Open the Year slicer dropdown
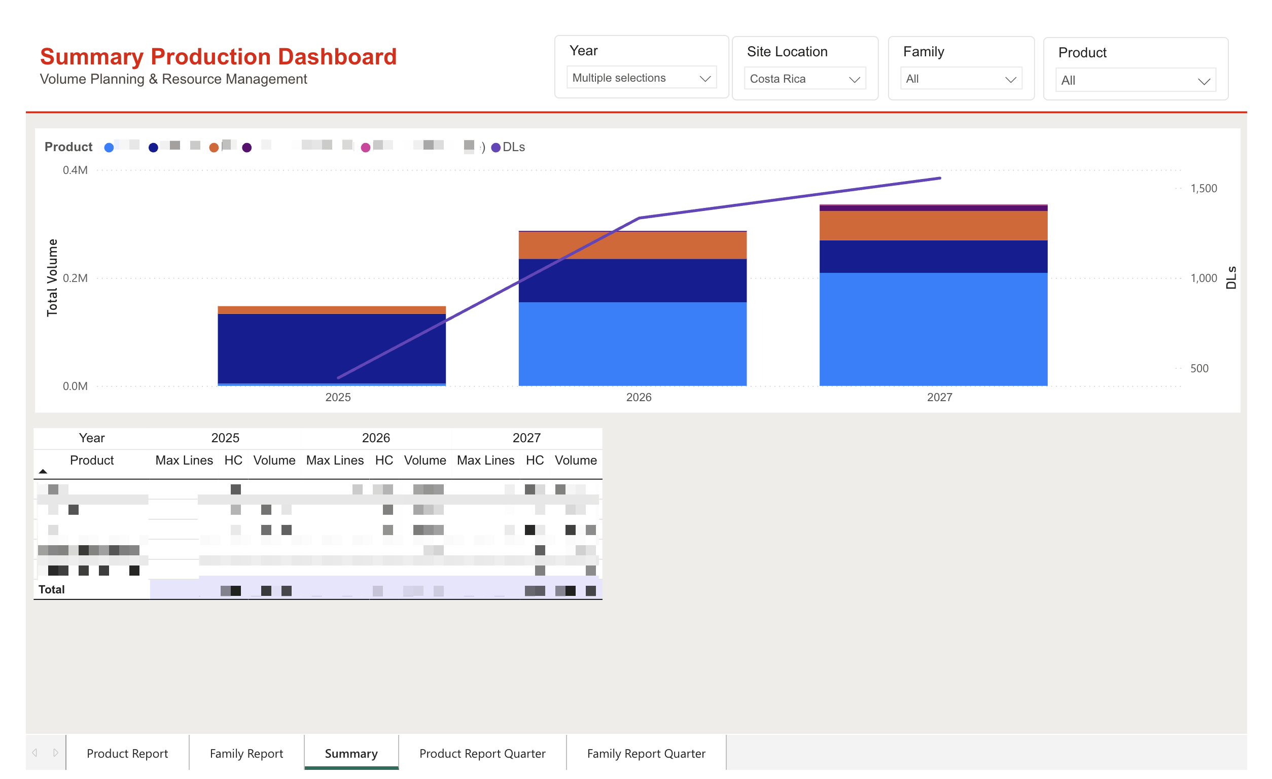1272x779 pixels. tap(641, 78)
